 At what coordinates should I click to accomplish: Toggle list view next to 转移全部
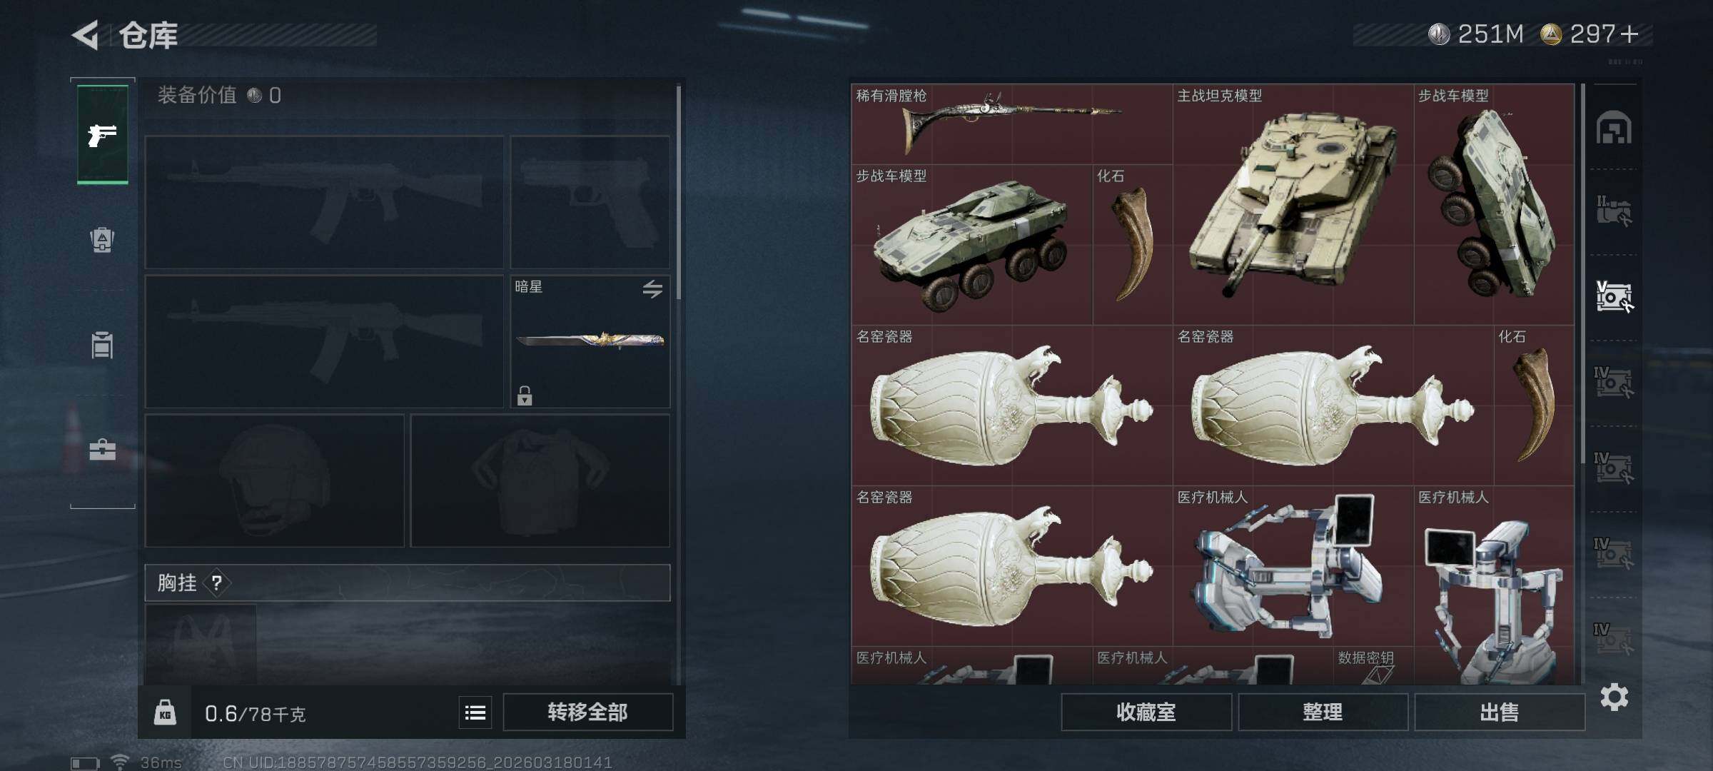click(x=475, y=712)
